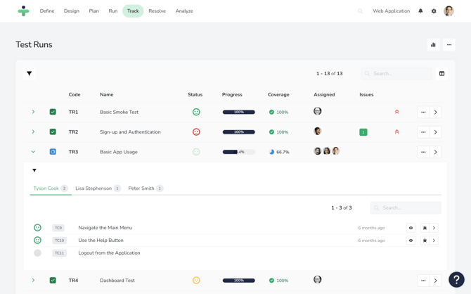Click the bug icon for TC9
471x294 pixels.
tap(425, 228)
